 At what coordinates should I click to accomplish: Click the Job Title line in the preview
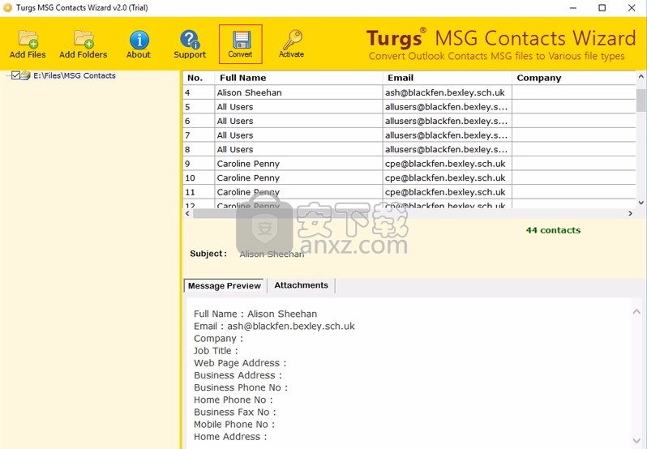pyautogui.click(x=216, y=350)
